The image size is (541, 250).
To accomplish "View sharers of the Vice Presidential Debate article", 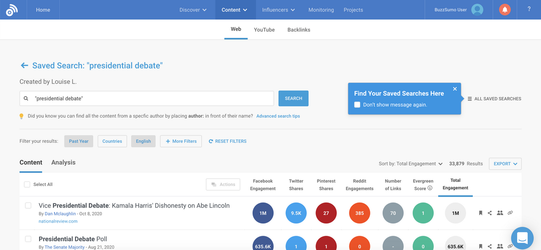I will (500, 213).
